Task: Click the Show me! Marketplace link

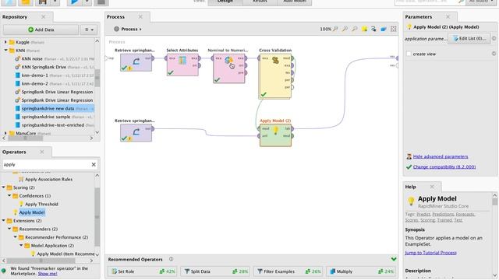Action: point(48,273)
